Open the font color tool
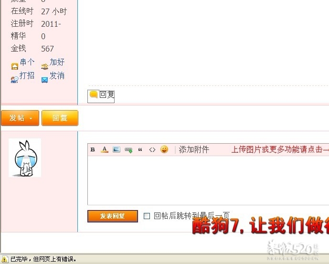 pos(105,149)
